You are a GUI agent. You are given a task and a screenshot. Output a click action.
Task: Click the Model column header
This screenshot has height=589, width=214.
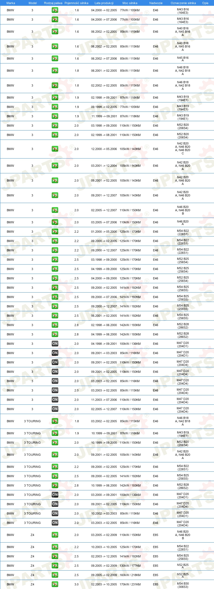(x=33, y=3)
